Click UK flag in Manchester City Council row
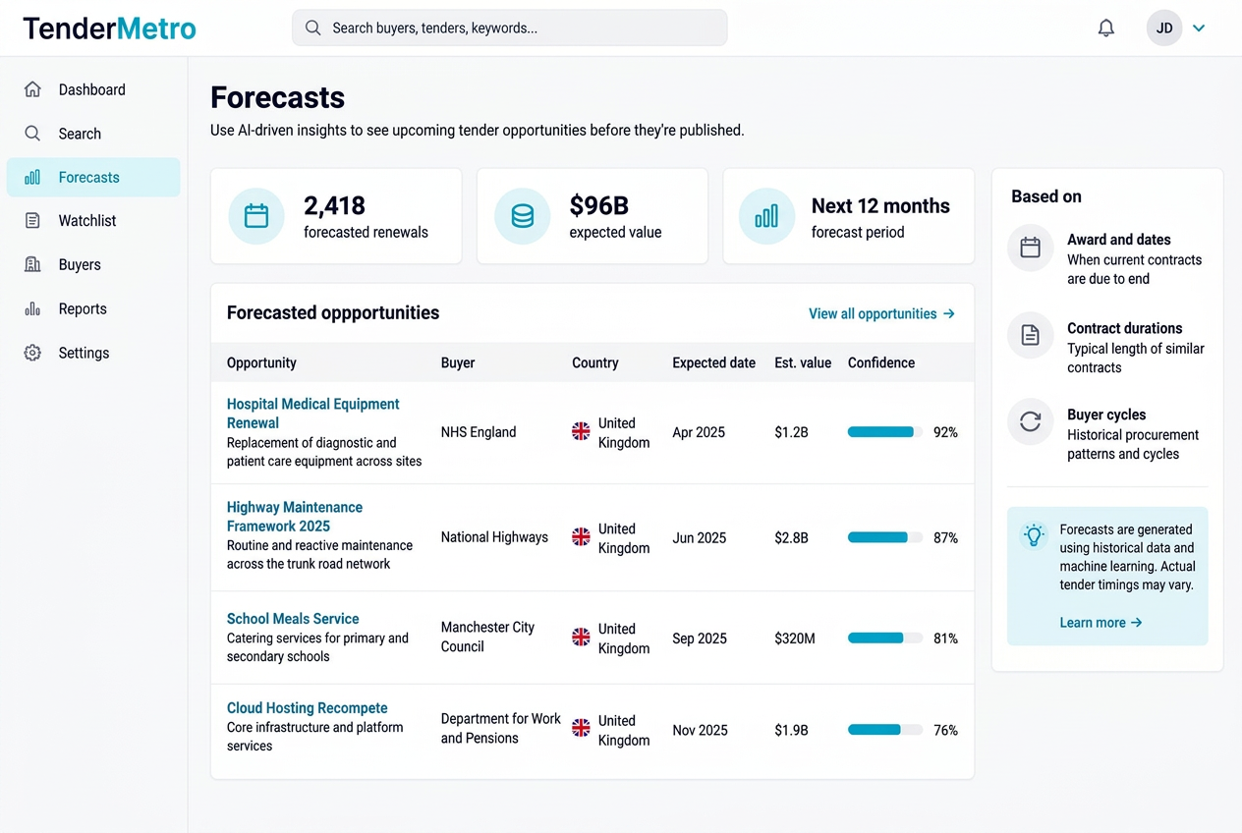The width and height of the screenshot is (1242, 833). pos(582,639)
